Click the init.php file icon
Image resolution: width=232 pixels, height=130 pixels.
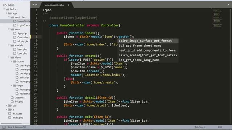(12, 101)
